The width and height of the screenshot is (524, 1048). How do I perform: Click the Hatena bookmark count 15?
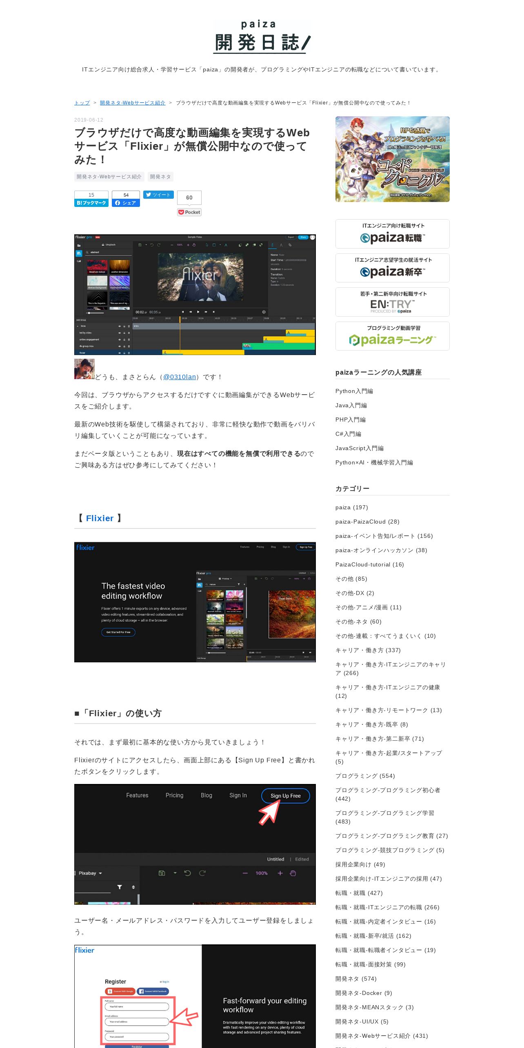[x=91, y=195]
